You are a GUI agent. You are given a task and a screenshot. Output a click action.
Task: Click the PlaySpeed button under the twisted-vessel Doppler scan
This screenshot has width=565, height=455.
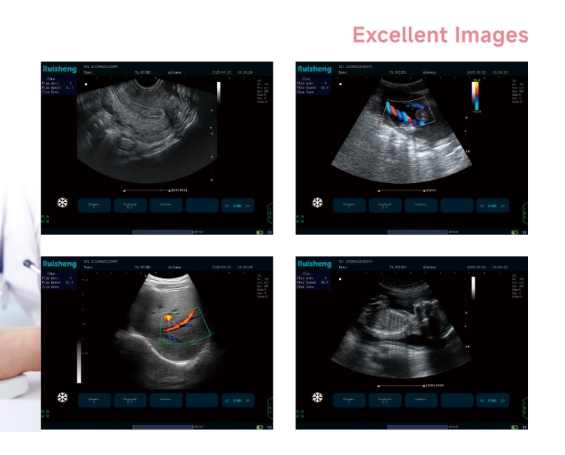385,206
